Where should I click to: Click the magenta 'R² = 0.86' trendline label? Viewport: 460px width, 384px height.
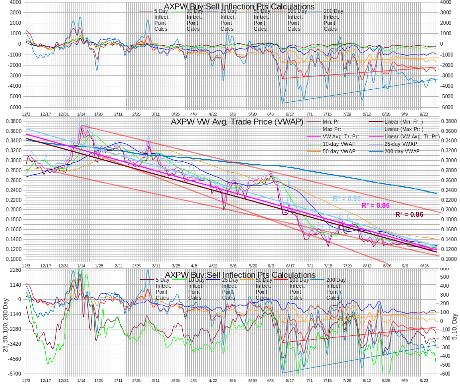(x=375, y=205)
